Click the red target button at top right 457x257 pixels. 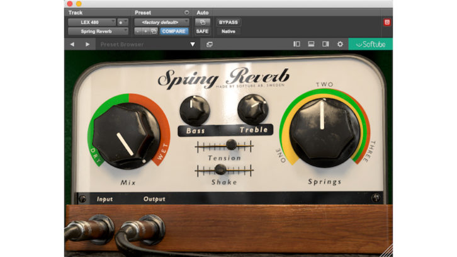click(387, 22)
